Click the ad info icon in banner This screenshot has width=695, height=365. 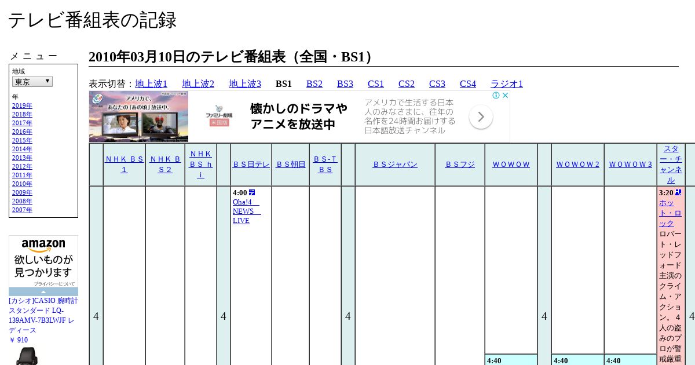[496, 96]
